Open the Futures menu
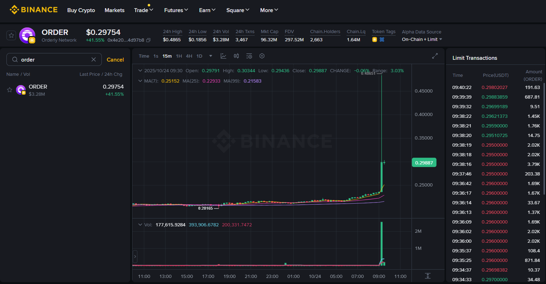The width and height of the screenshot is (546, 284). (176, 10)
